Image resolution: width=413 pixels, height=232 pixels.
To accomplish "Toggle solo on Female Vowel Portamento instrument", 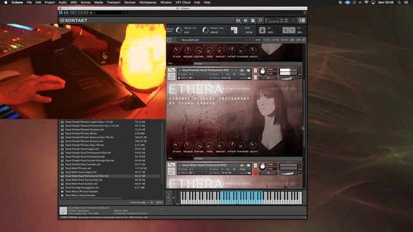I will click(x=256, y=70).
